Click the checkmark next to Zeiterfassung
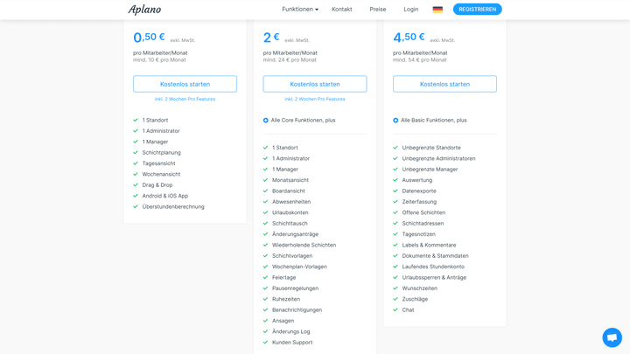 (x=395, y=202)
